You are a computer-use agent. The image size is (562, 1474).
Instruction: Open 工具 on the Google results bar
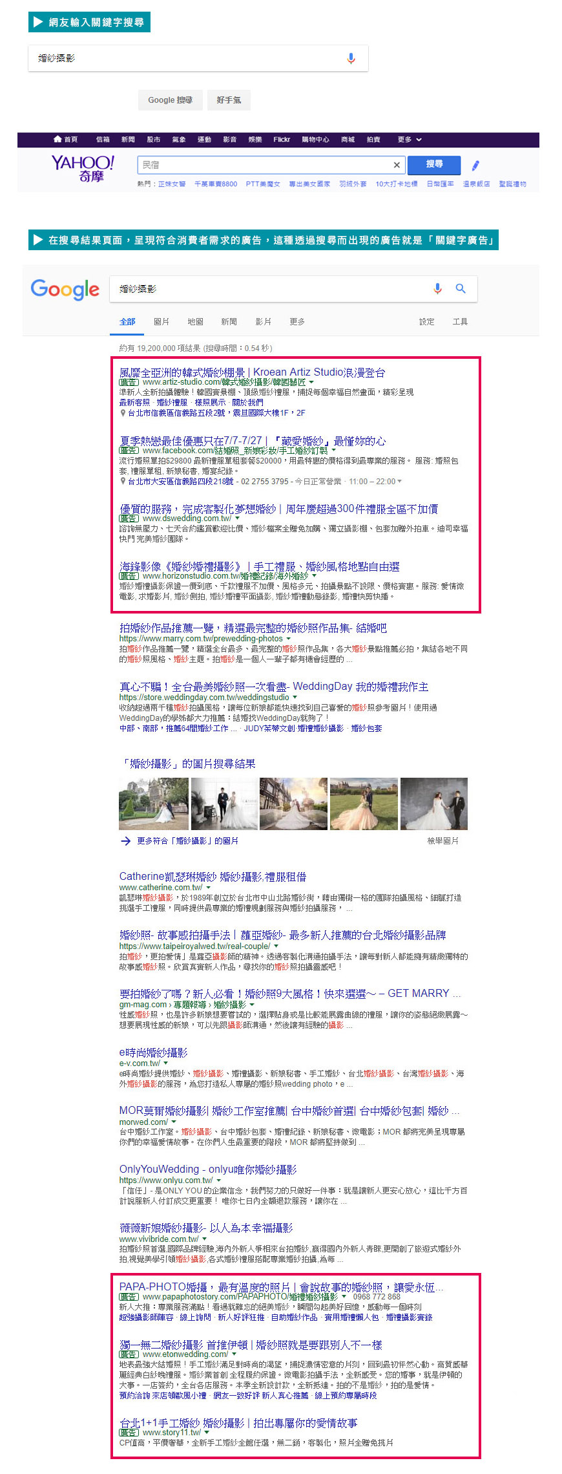coord(460,321)
